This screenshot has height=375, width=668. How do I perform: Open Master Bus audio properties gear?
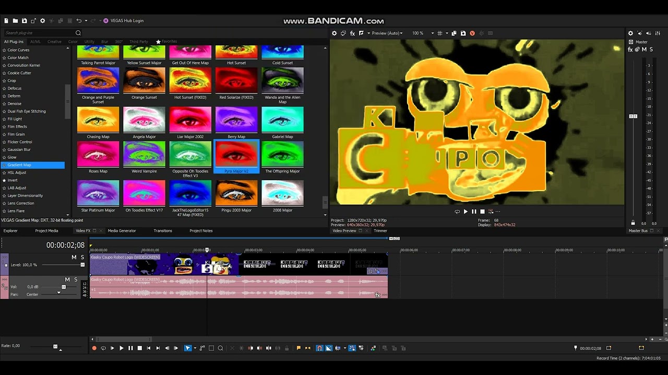[x=630, y=33]
